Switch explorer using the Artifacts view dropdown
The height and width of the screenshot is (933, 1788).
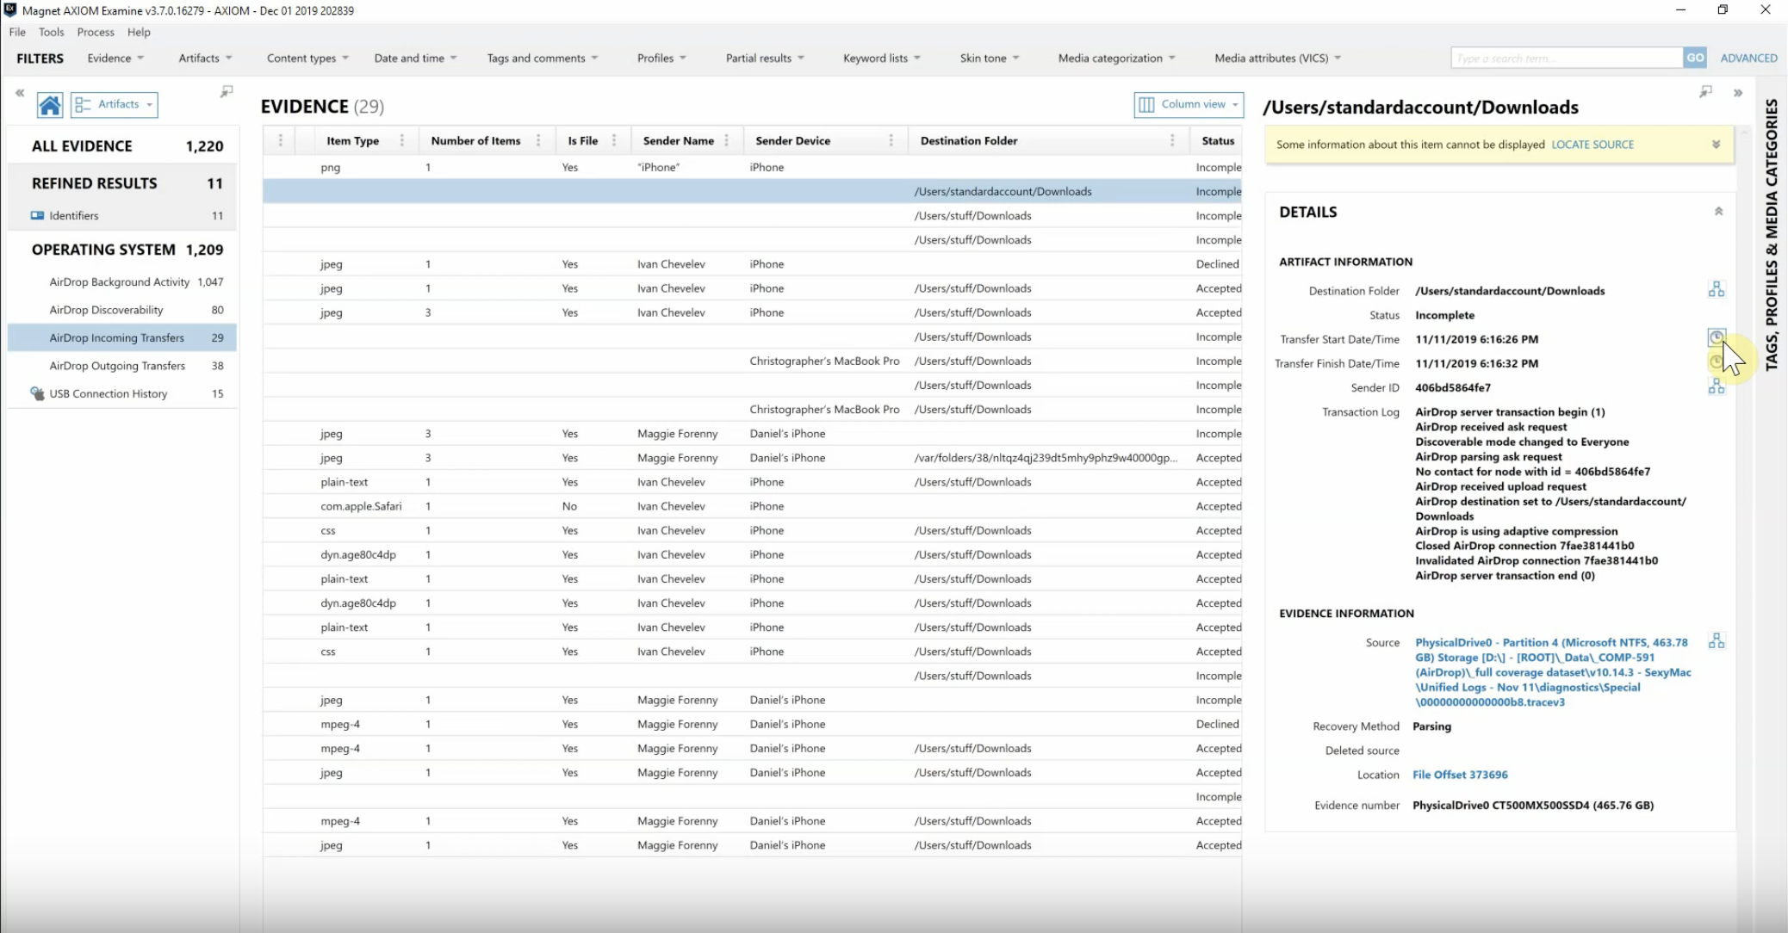tap(115, 104)
